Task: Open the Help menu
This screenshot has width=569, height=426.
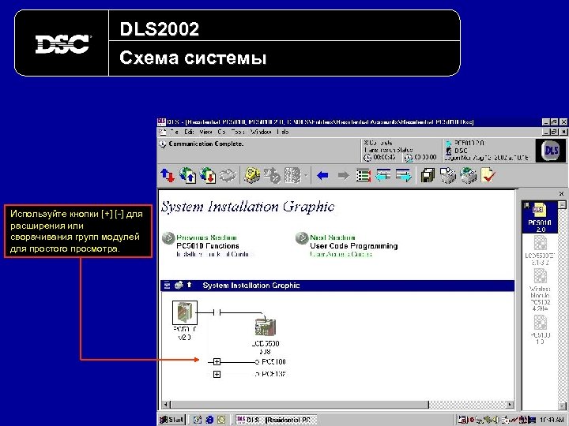Action: coord(282,133)
